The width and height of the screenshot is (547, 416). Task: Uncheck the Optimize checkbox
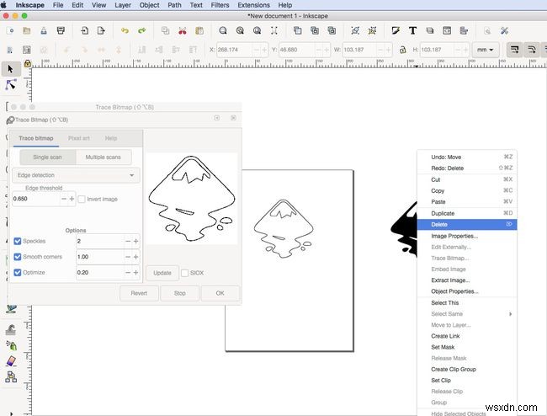[17, 273]
